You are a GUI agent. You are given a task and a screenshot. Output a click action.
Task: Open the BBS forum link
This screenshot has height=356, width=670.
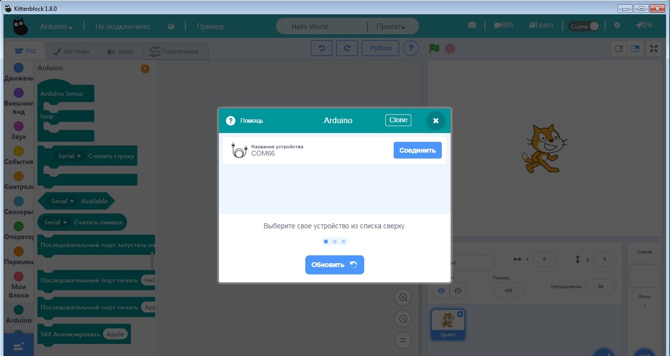(504, 25)
